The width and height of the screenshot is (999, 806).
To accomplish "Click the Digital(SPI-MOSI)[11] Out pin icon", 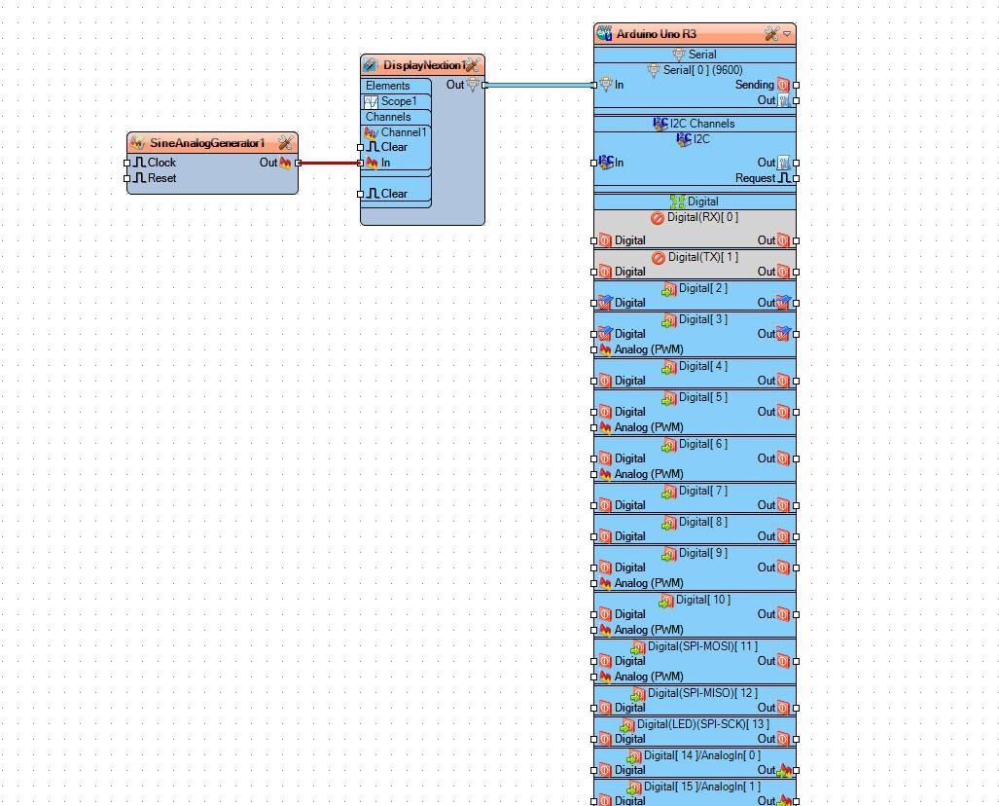I will (783, 661).
